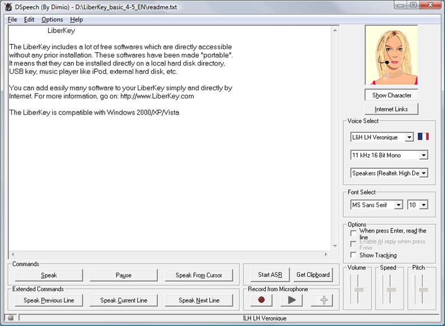
Task: Click the 'Windows 2000/XP/Vista' line
Action: pos(94,113)
